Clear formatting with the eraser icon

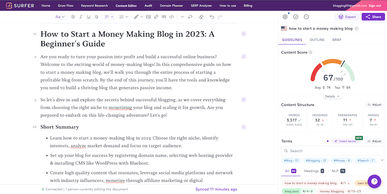point(201,17)
